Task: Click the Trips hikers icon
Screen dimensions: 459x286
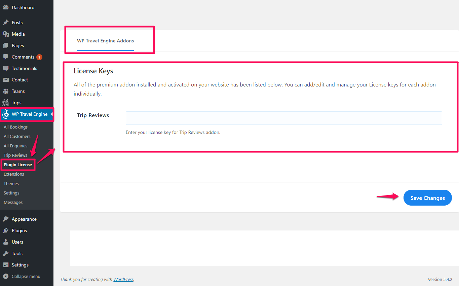Action: click(x=6, y=103)
